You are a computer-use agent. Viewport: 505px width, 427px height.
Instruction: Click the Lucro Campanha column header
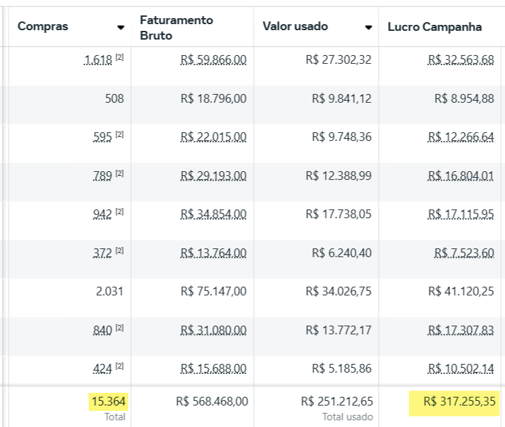click(x=434, y=27)
